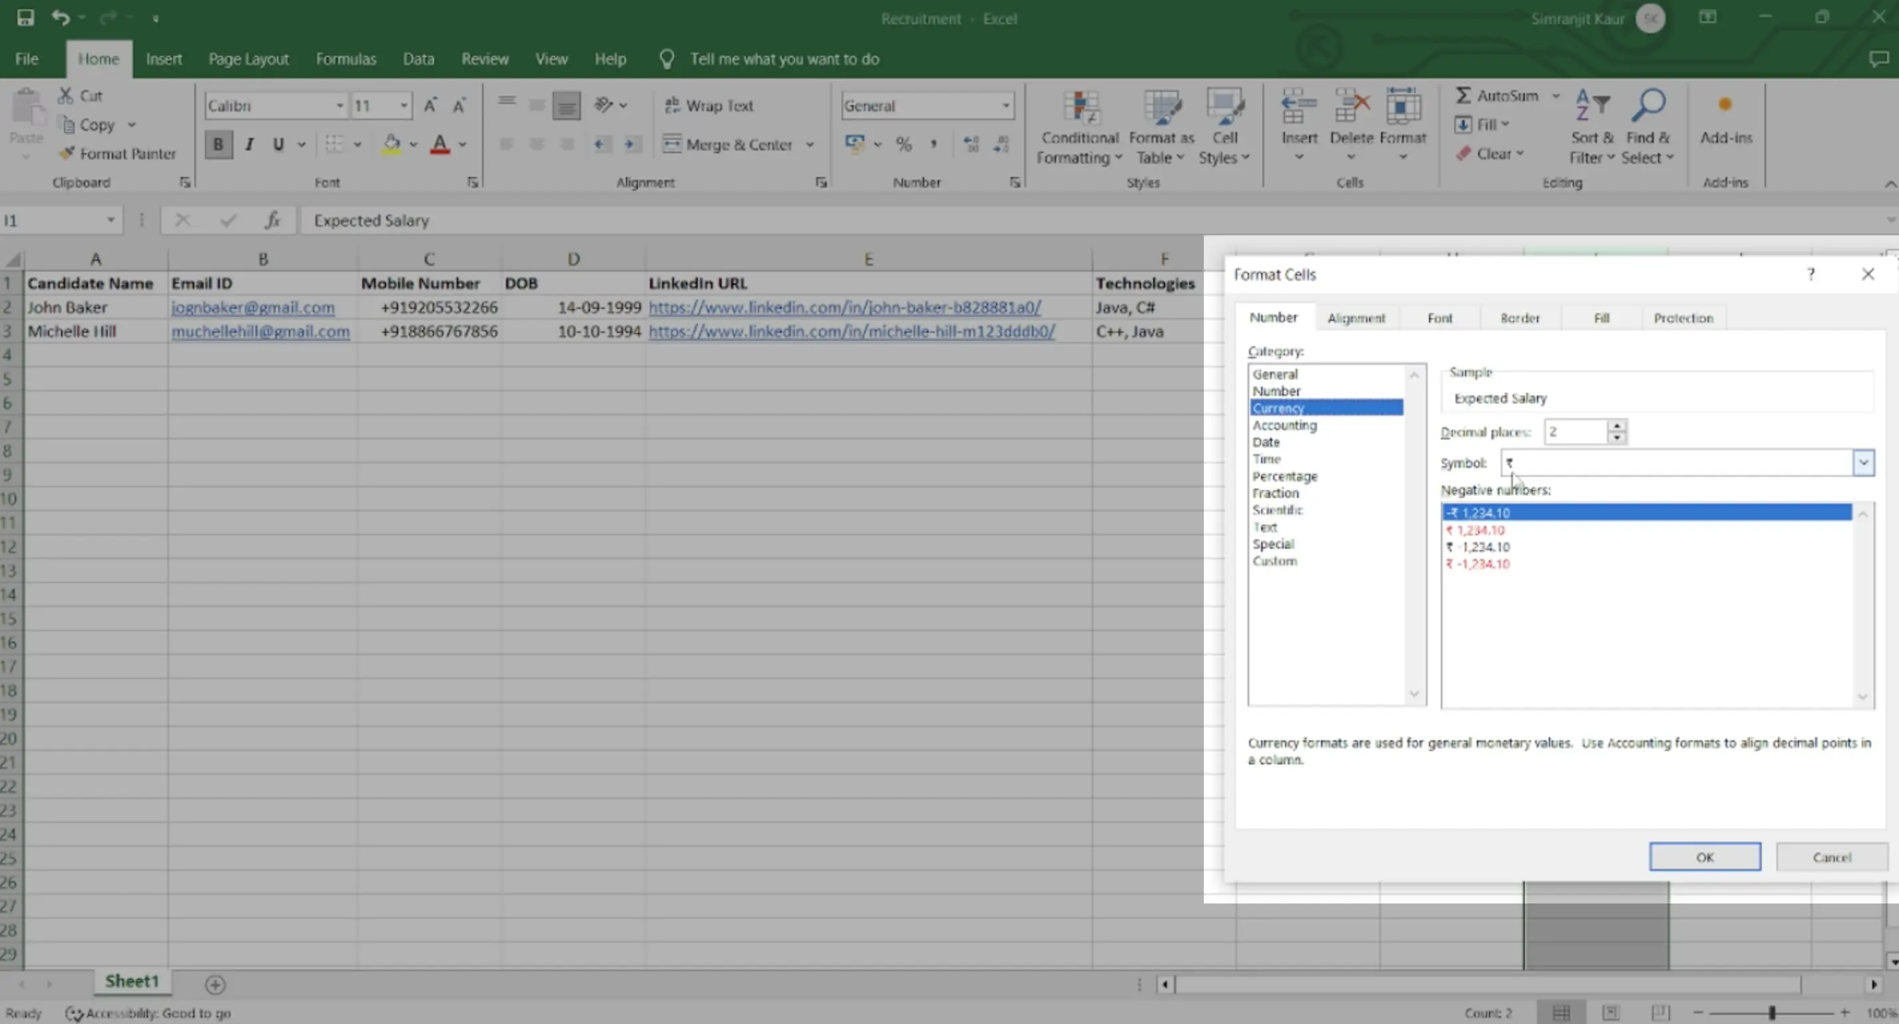This screenshot has height=1024, width=1899.
Task: Switch to Alignment tab in Format Cells
Action: (1356, 318)
